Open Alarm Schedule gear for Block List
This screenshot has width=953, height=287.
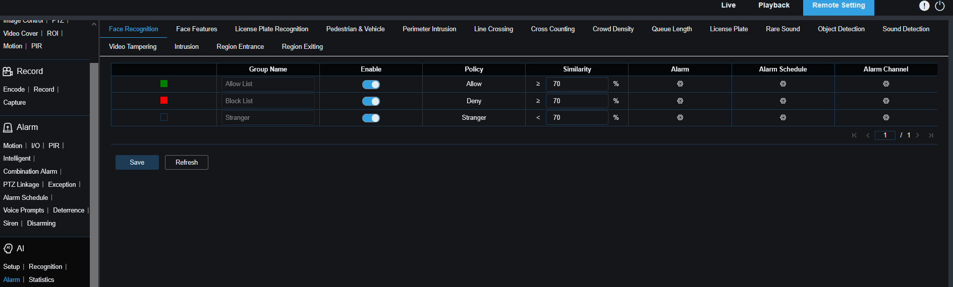pos(783,101)
